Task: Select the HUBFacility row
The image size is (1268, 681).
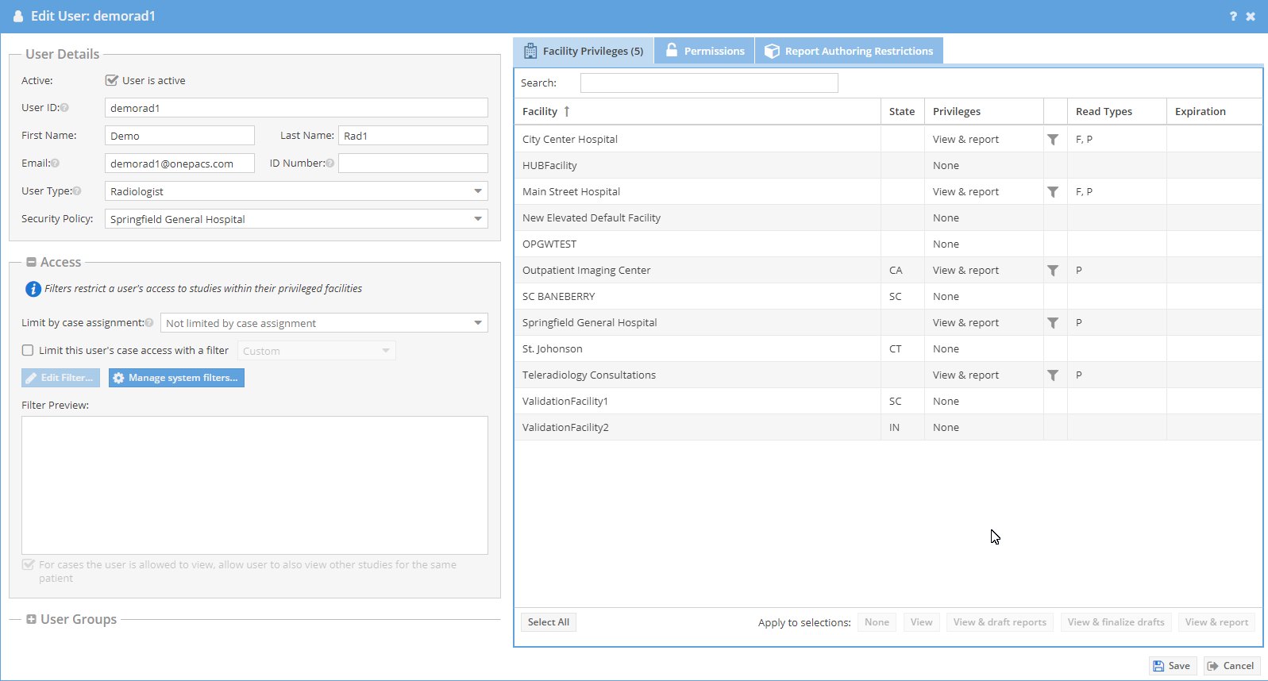Action: click(x=888, y=166)
